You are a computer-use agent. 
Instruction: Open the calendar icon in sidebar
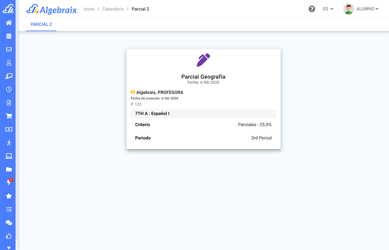click(x=9, y=36)
